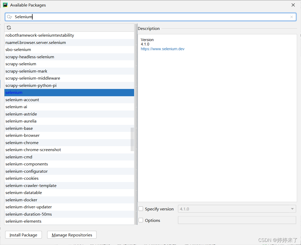This screenshot has width=301, height=245.
Task: Open the https://www.selenium.dev link
Action: [162, 49]
